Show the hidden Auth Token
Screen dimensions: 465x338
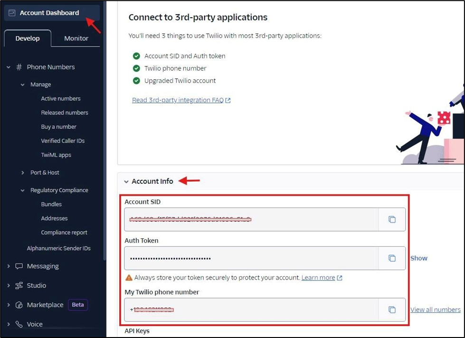tap(418, 258)
